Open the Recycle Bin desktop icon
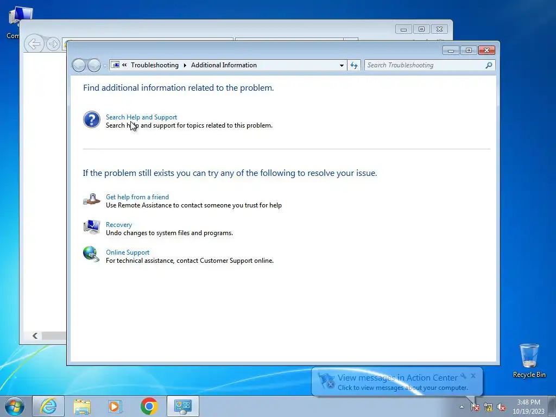The image size is (556, 417). [529, 361]
